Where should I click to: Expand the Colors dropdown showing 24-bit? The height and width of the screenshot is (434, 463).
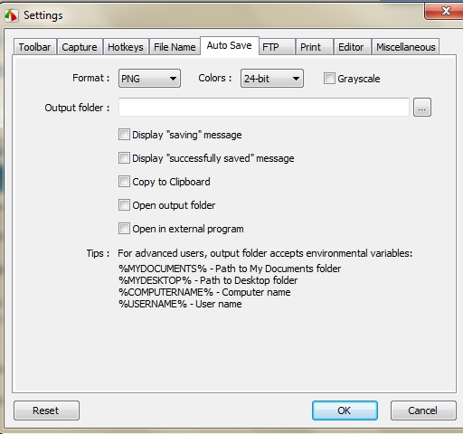tap(272, 79)
